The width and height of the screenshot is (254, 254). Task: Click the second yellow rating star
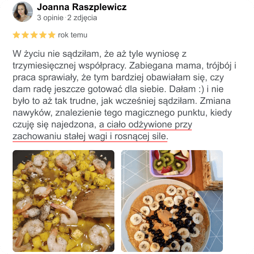pyautogui.click(x=25, y=35)
